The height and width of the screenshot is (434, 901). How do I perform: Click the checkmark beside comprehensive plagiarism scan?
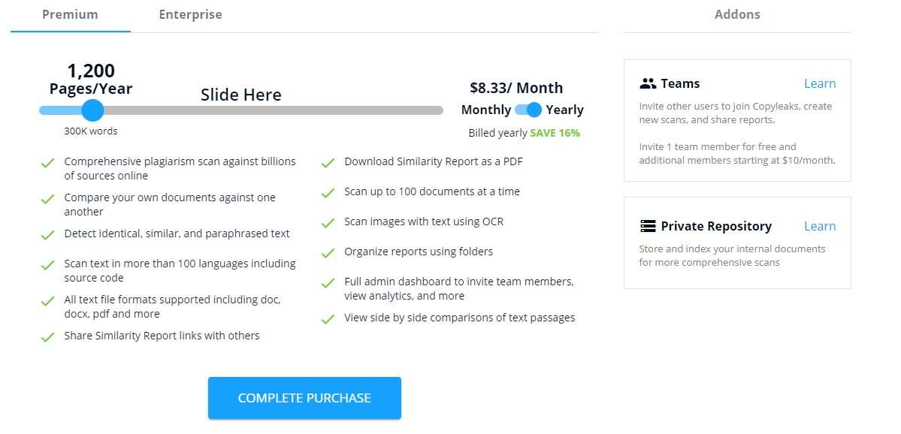47,161
